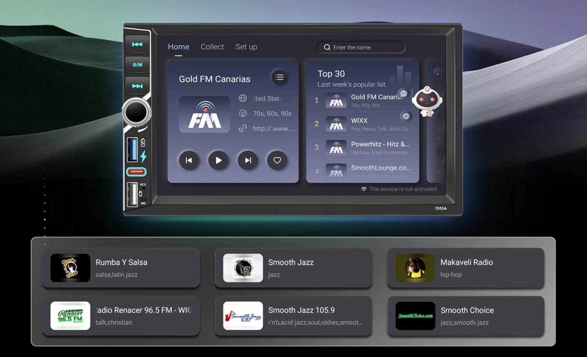This screenshot has width=587, height=357.
Task: Click the search magnifier icon
Action: [x=327, y=47]
